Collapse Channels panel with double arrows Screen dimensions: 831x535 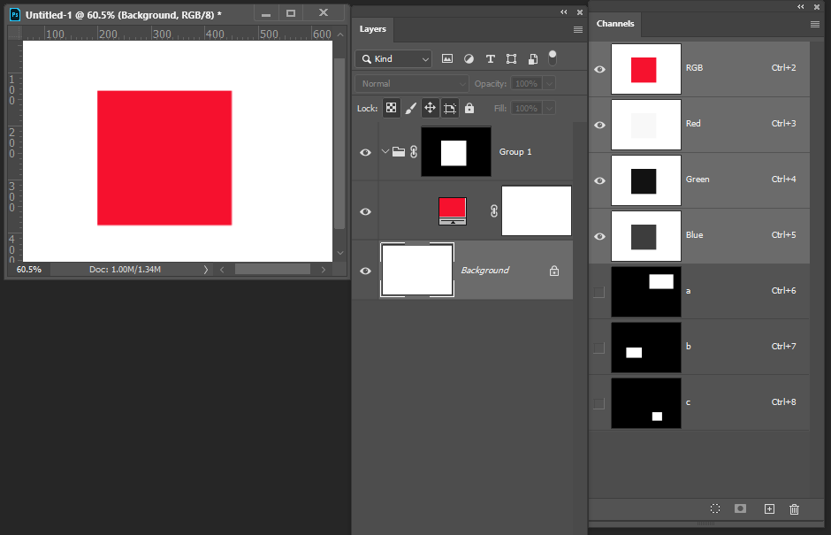pyautogui.click(x=801, y=6)
